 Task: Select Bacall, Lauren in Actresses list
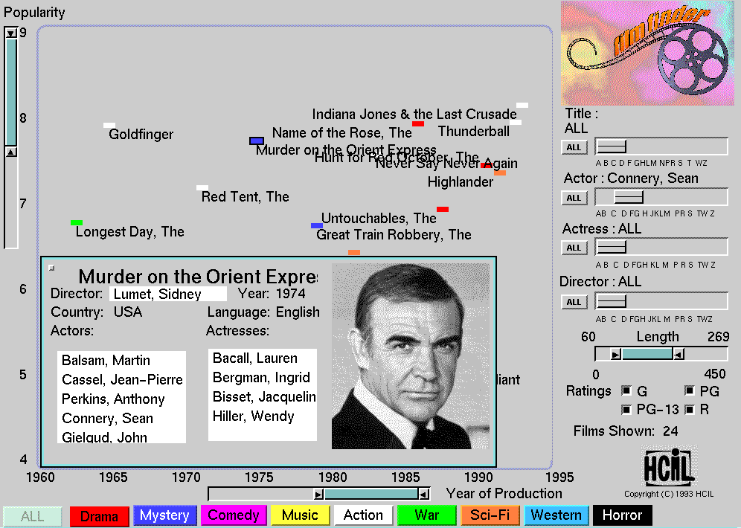coord(254,358)
